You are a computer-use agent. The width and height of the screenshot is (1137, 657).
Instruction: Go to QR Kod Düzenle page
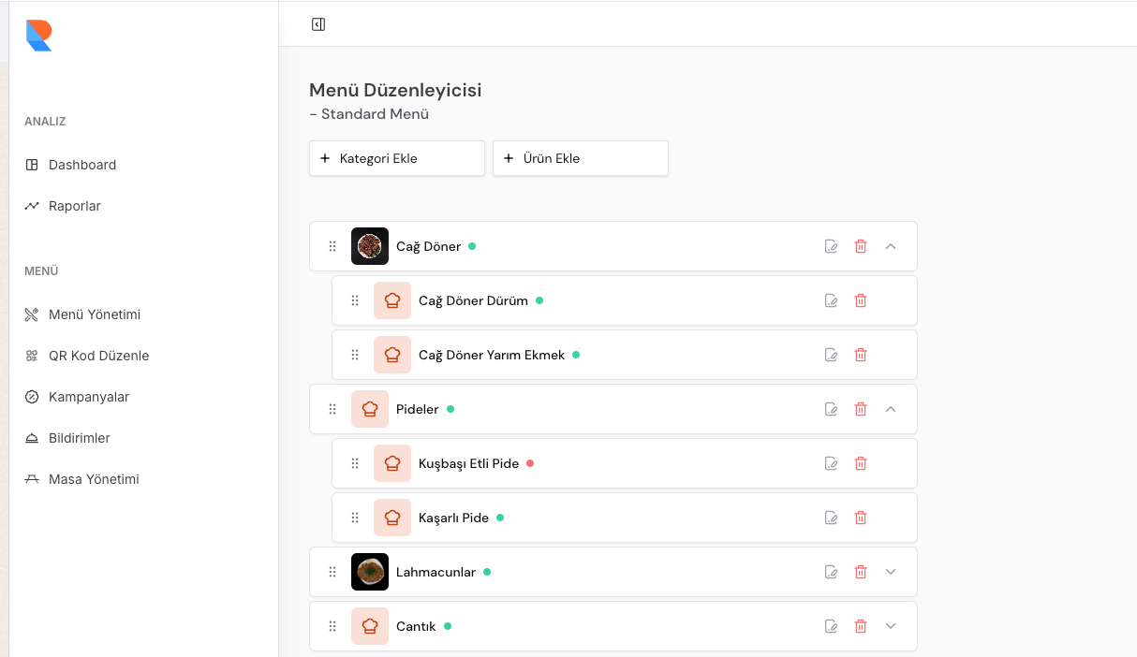(x=98, y=356)
